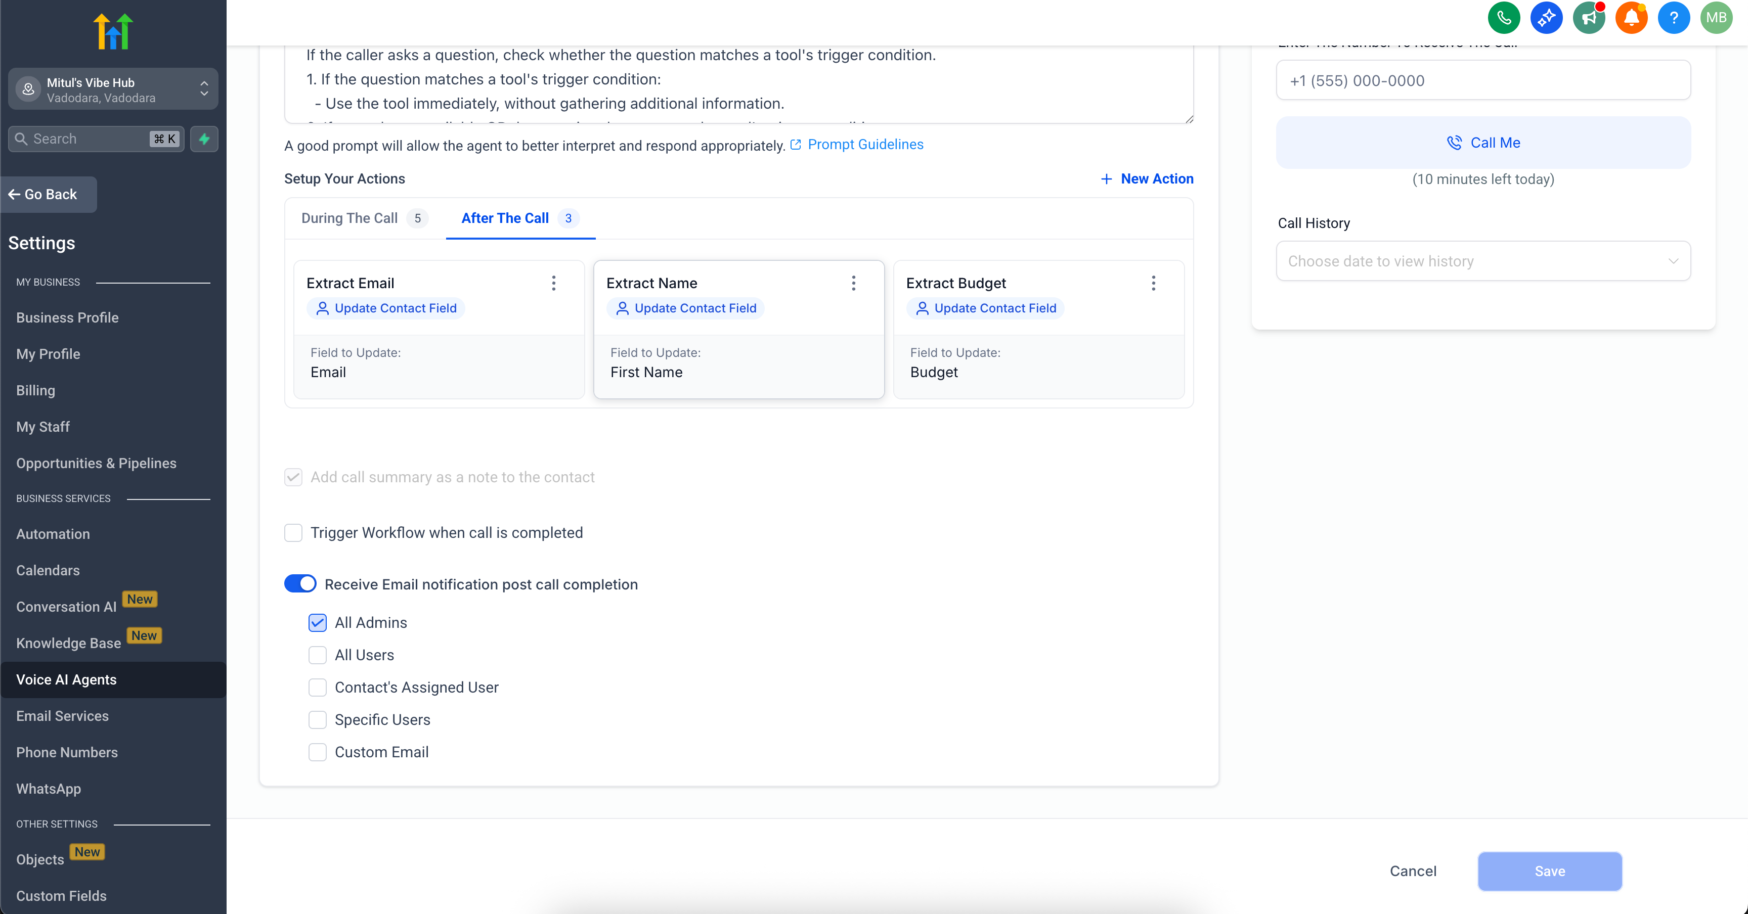The image size is (1748, 914).
Task: Open the megaphone announcements icon
Action: tap(1589, 18)
